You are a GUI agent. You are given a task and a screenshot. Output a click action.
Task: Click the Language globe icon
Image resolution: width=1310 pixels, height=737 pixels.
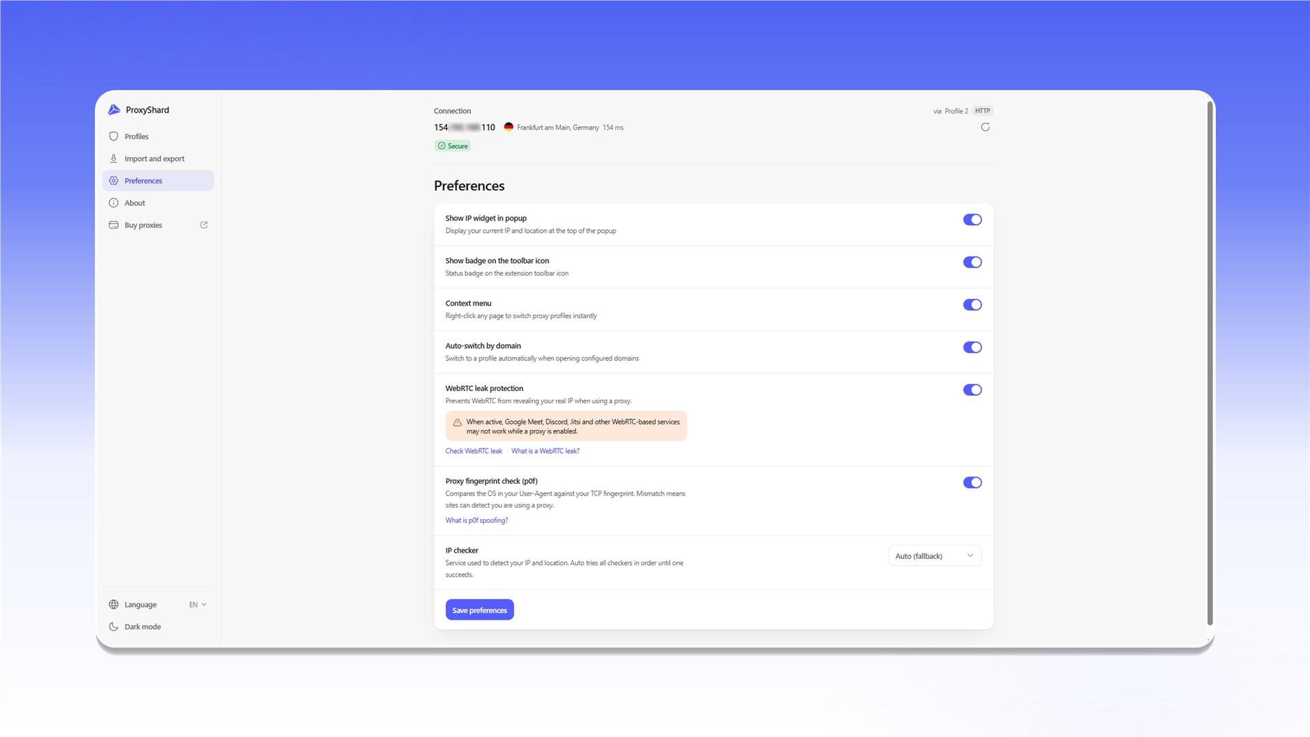(114, 605)
